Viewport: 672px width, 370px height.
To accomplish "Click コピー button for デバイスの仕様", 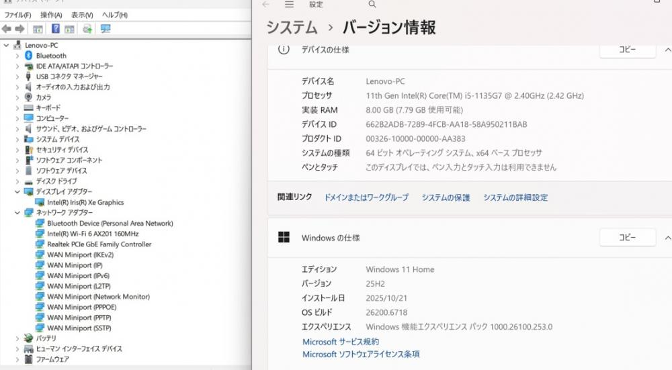I will point(628,50).
